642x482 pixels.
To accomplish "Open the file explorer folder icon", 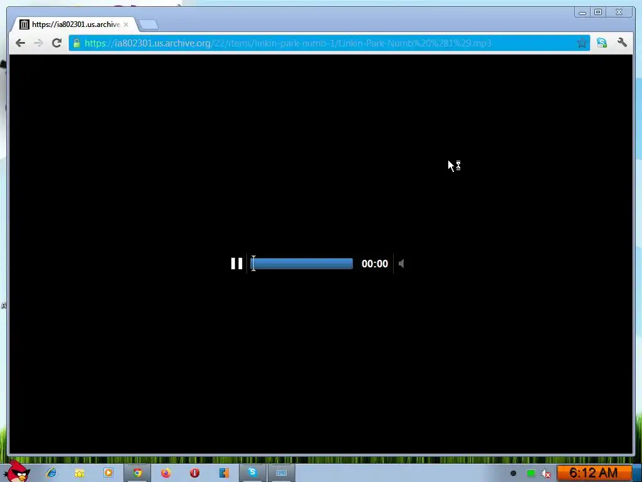I will pyautogui.click(x=80, y=473).
